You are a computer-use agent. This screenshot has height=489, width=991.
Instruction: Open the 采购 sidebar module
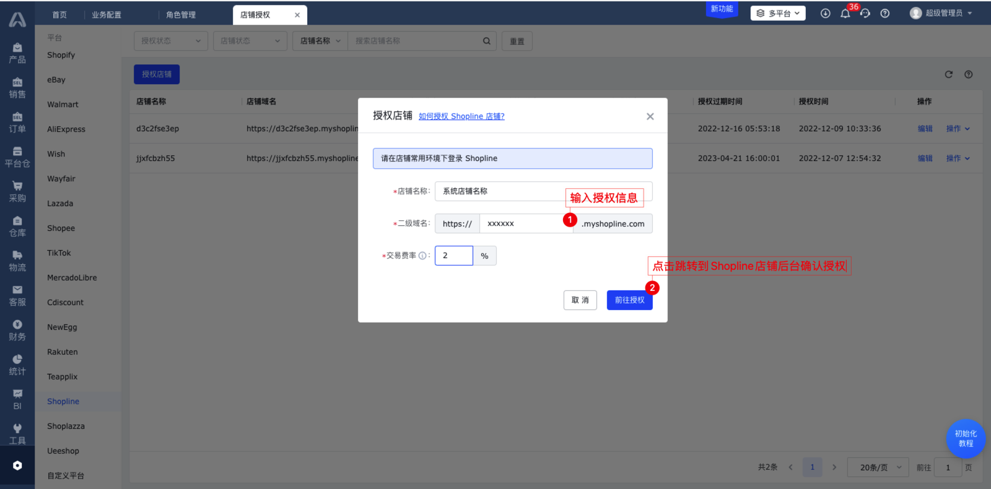17,193
